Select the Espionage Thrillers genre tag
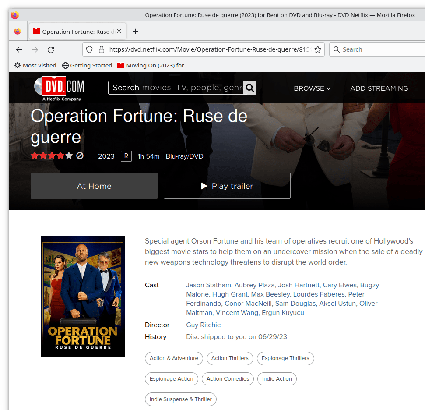 coord(285,358)
